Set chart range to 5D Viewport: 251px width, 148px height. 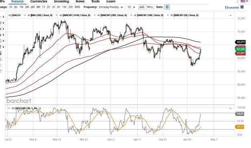tap(16, 7)
